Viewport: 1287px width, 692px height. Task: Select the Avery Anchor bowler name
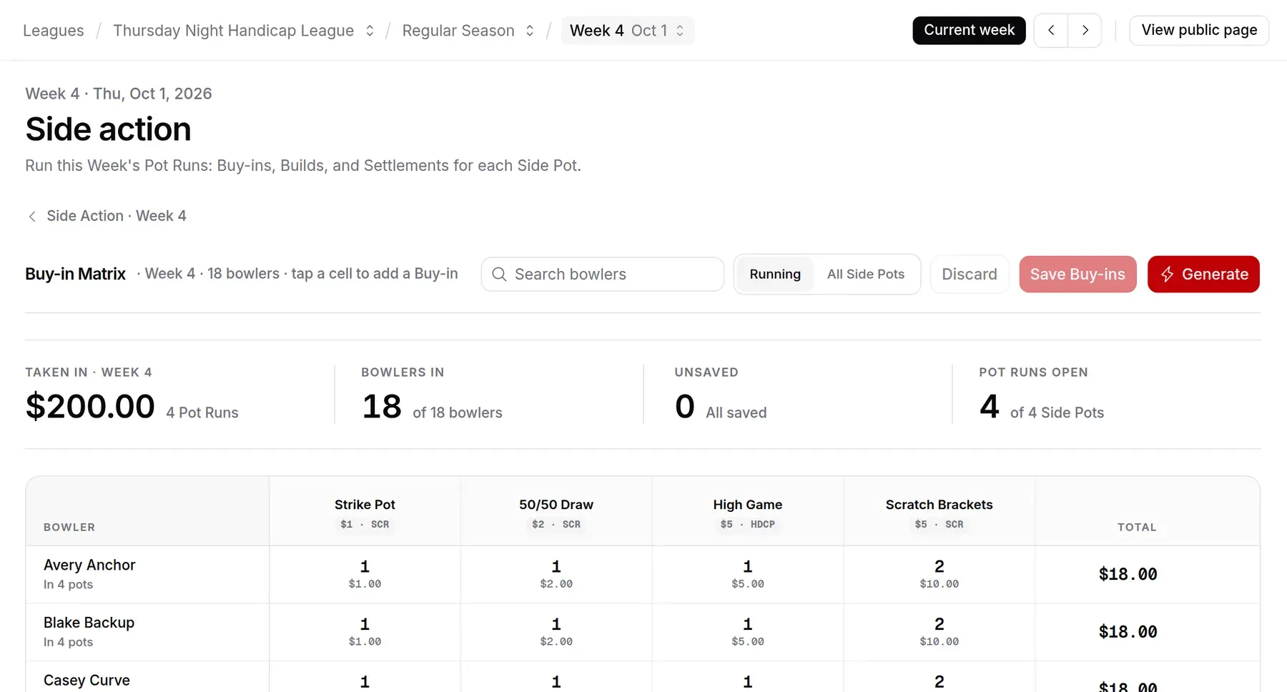(x=89, y=565)
